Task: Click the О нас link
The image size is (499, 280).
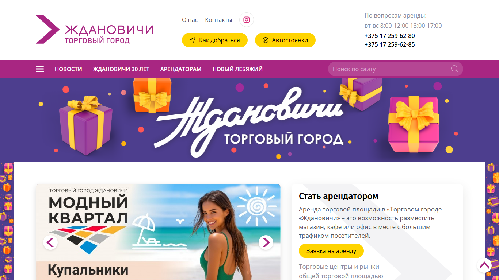Action: (190, 20)
